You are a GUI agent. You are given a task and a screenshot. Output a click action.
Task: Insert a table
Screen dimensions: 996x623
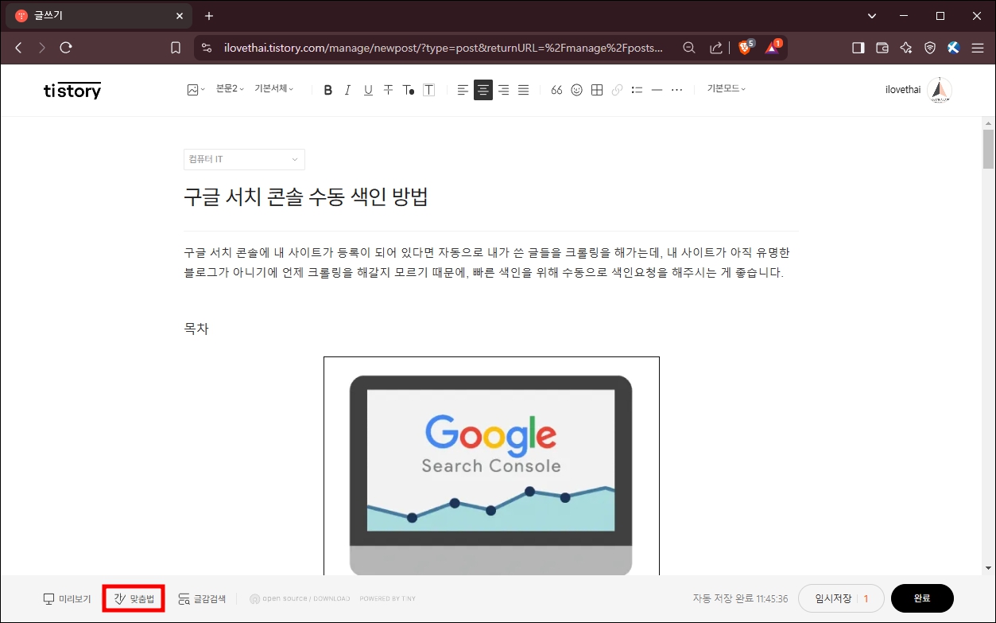click(597, 90)
